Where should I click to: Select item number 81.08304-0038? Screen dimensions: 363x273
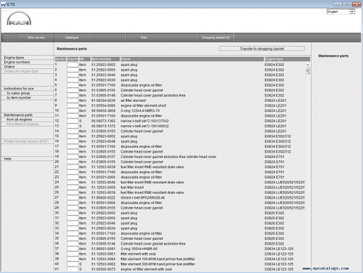click(x=103, y=100)
